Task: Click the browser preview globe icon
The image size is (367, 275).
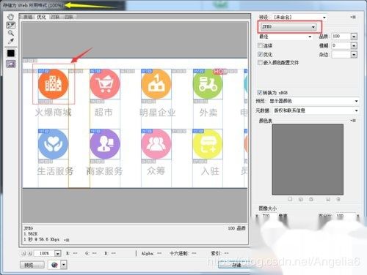Action: (54, 265)
